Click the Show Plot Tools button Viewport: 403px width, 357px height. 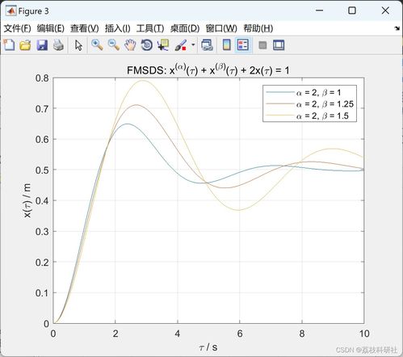coord(279,45)
